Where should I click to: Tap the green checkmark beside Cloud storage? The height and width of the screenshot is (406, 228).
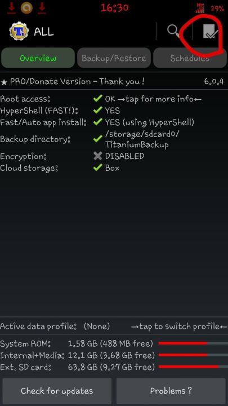[x=98, y=168]
